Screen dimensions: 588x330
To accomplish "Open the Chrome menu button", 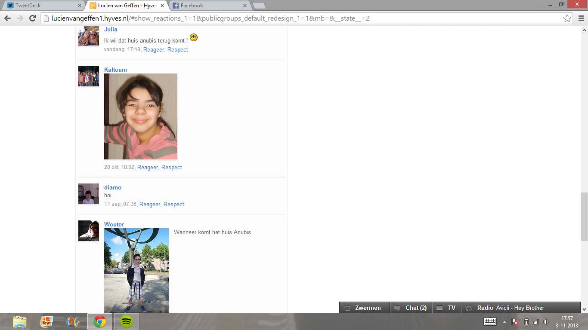I will coord(581,18).
